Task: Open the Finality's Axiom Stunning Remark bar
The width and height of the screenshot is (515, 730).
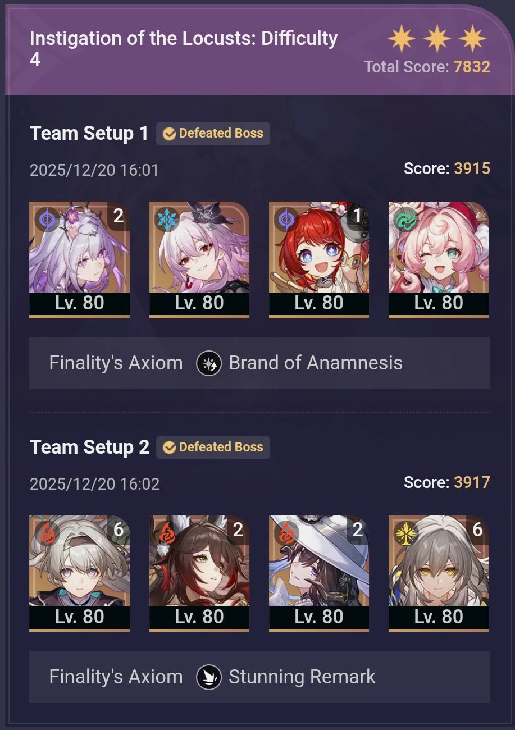Action: (x=259, y=677)
